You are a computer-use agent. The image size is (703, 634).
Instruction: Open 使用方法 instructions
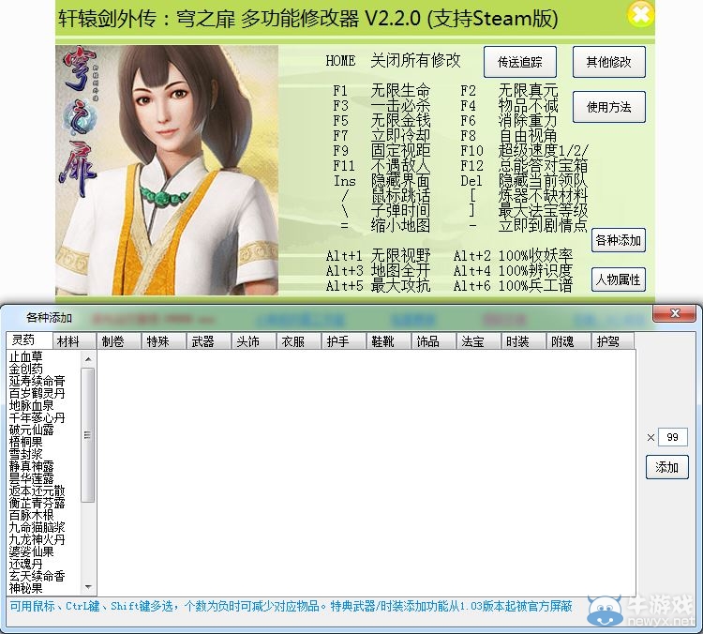[x=609, y=107]
